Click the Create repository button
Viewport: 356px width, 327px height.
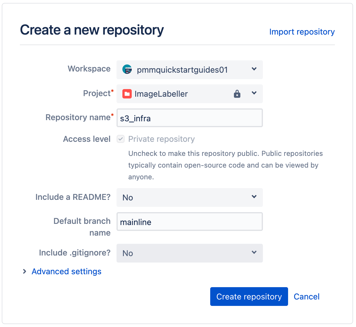[x=249, y=297]
